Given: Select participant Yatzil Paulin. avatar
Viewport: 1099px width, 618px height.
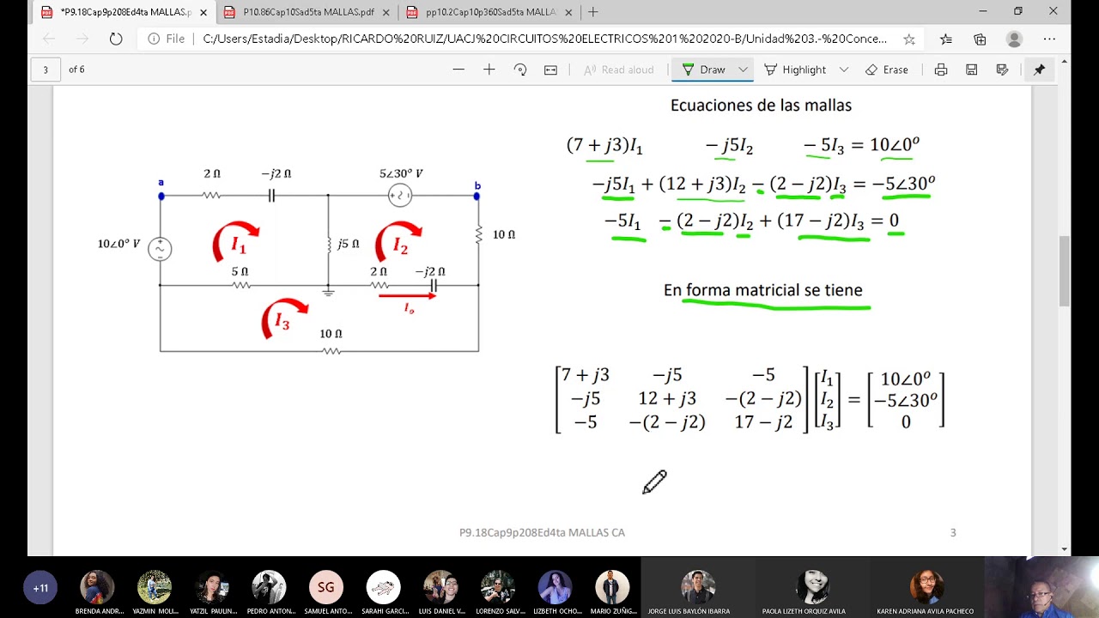Looking at the screenshot, I should (211, 587).
